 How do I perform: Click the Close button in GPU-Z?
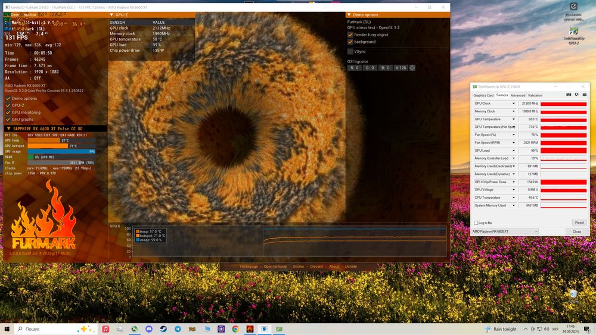pos(576,231)
